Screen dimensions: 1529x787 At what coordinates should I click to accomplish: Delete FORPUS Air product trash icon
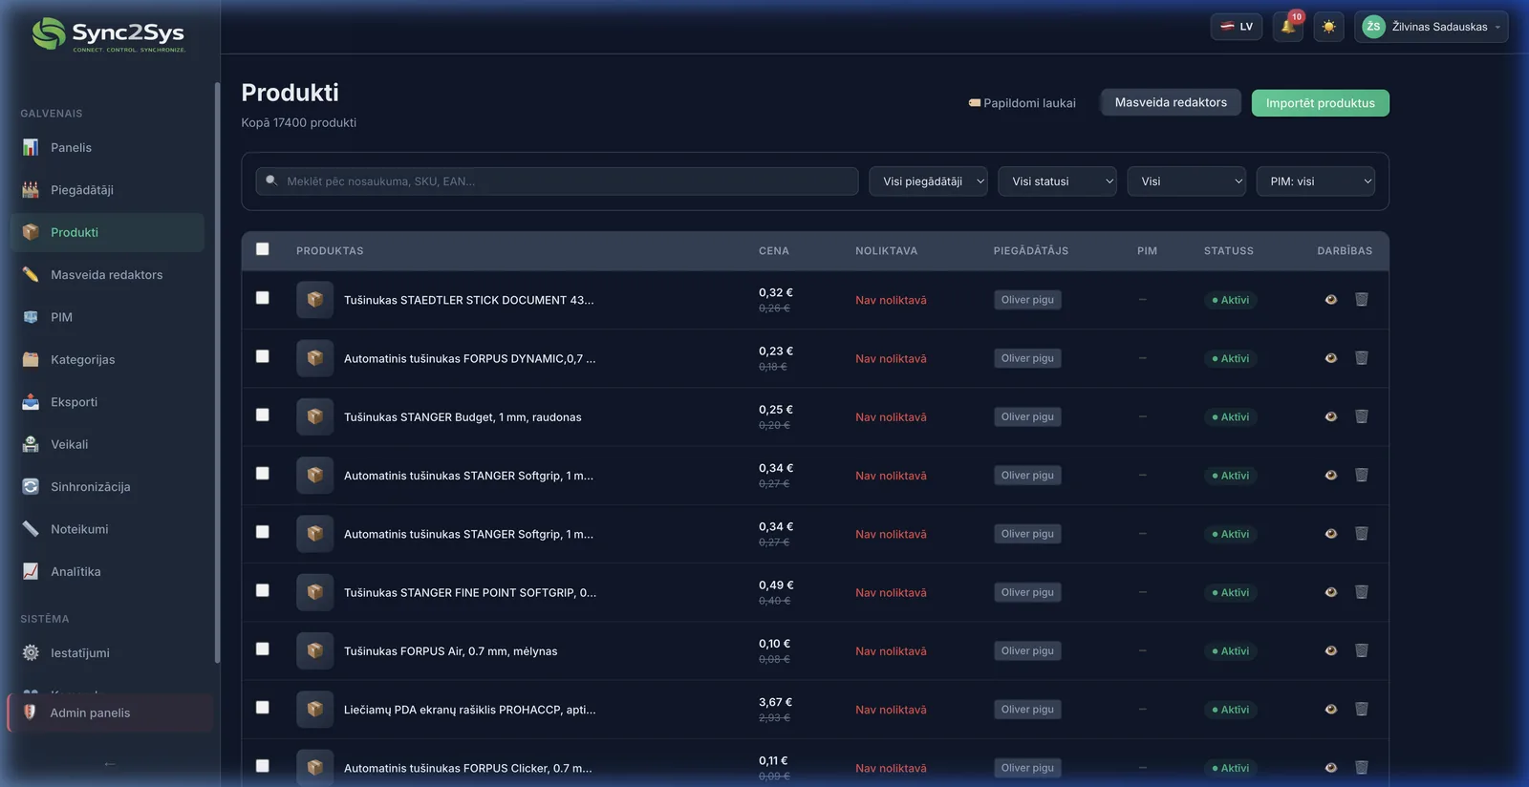(x=1362, y=650)
